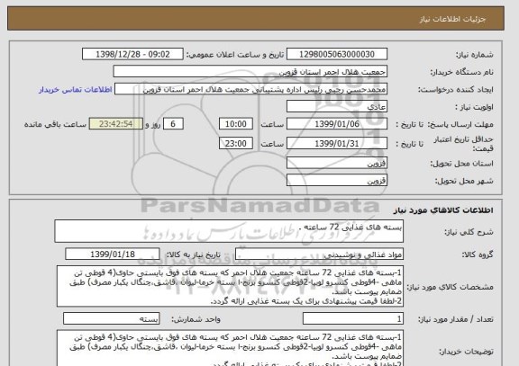Click the counting unit field بسته
This screenshot has width=519, height=366.
tap(111, 318)
